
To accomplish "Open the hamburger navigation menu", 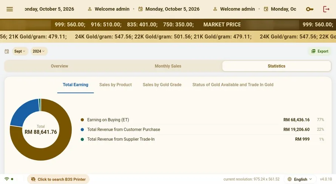I will (x=10, y=9).
